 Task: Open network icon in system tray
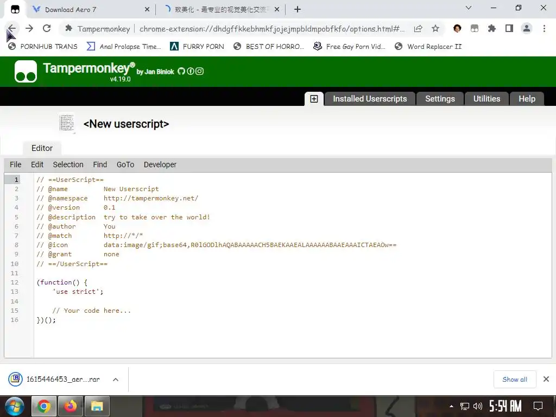pos(465,406)
